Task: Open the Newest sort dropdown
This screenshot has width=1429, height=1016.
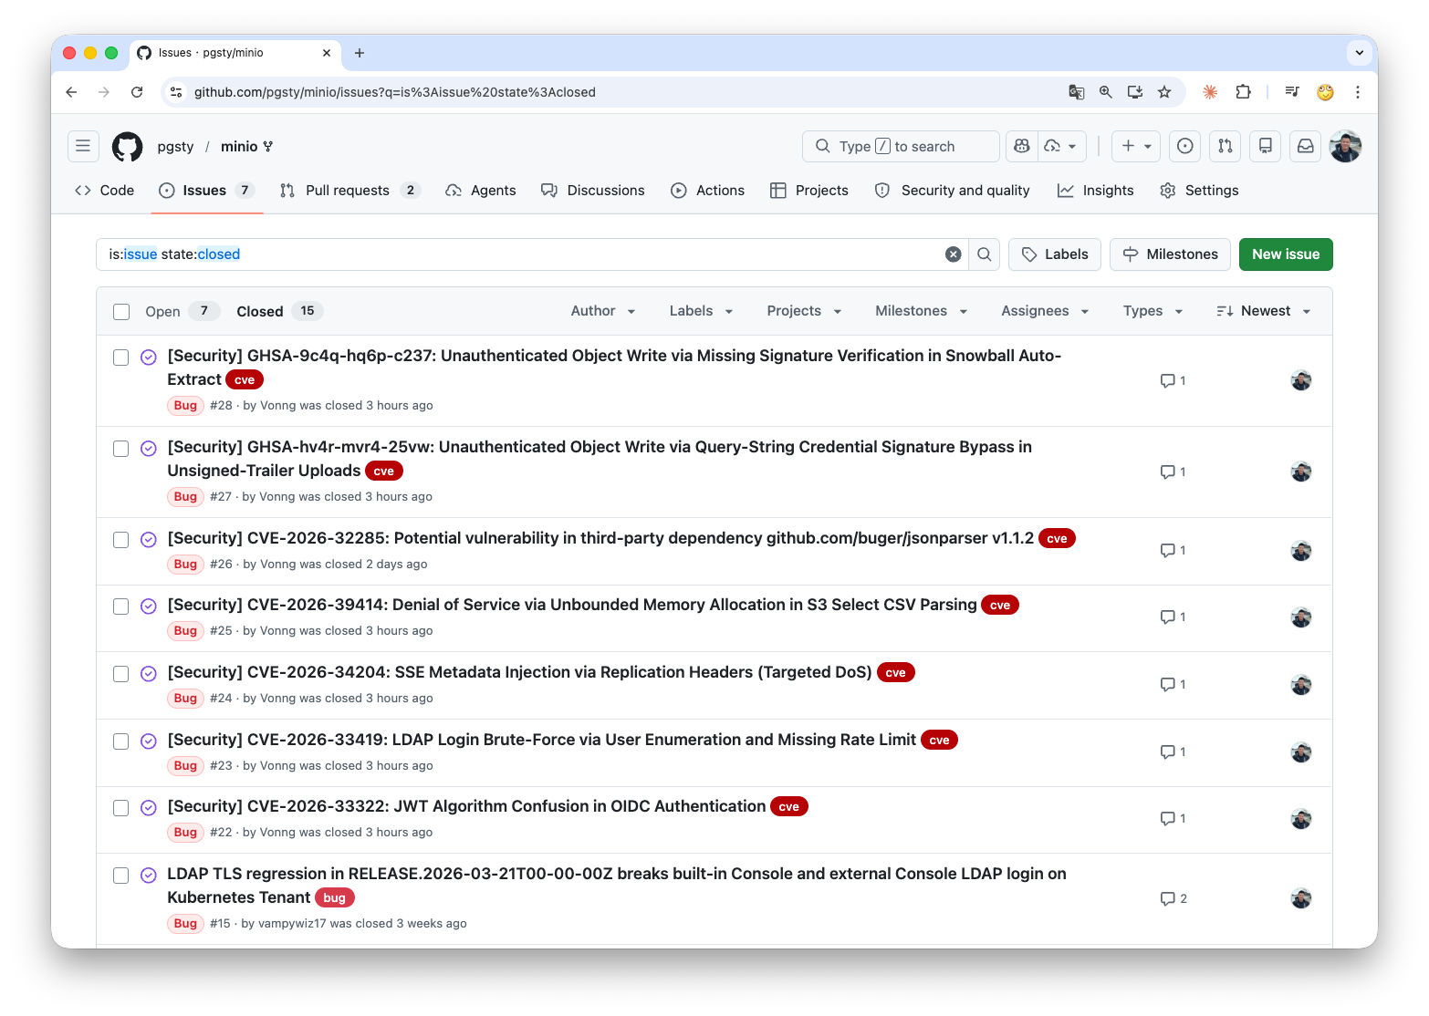Action: [x=1264, y=311]
